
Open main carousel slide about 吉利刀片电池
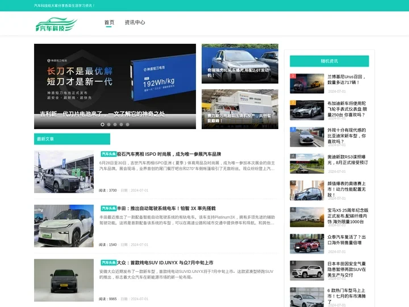(115, 86)
